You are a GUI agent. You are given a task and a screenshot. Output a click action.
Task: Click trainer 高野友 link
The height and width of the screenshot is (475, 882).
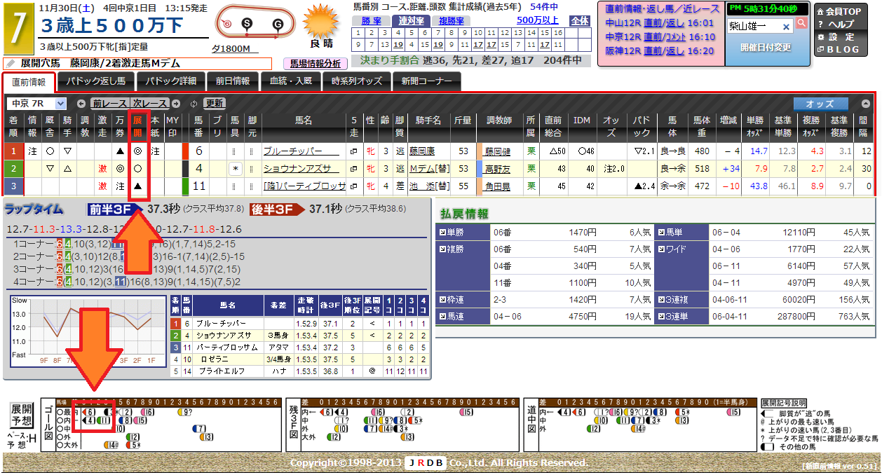498,168
